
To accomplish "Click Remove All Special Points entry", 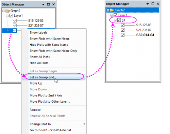I will [48, 116].
